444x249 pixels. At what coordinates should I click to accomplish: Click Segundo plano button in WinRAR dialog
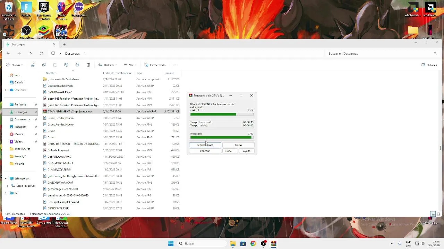205,145
